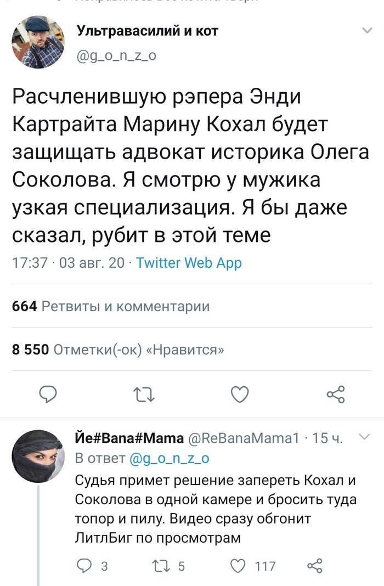Reply to the main tweet
Image resolution: width=384 pixels, height=586 pixels.
(x=48, y=394)
